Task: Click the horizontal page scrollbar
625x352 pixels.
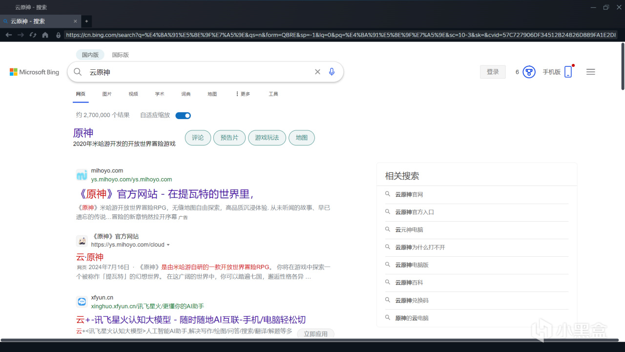Action: 310,340
